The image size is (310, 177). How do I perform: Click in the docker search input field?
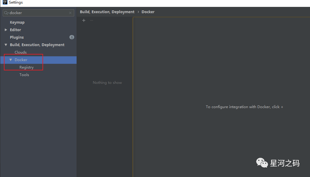tap(39, 13)
